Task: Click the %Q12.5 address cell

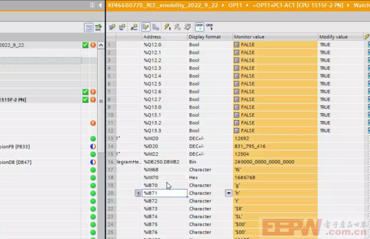Action: pyautogui.click(x=165, y=84)
